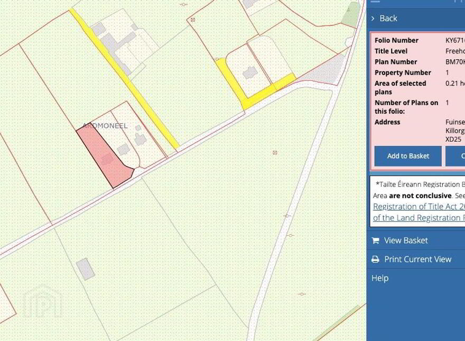Click the "Area of selected plans" label
This screenshot has width=465, height=341.
coord(401,88)
